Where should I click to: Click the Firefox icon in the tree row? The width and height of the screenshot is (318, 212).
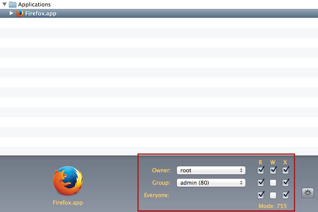point(20,13)
